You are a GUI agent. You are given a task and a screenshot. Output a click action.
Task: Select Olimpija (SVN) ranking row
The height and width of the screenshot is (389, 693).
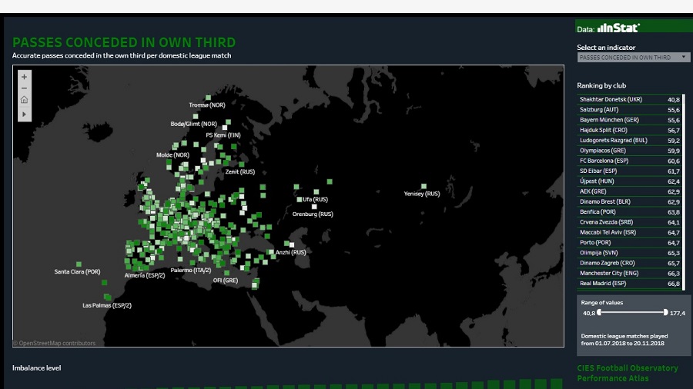[x=629, y=253]
